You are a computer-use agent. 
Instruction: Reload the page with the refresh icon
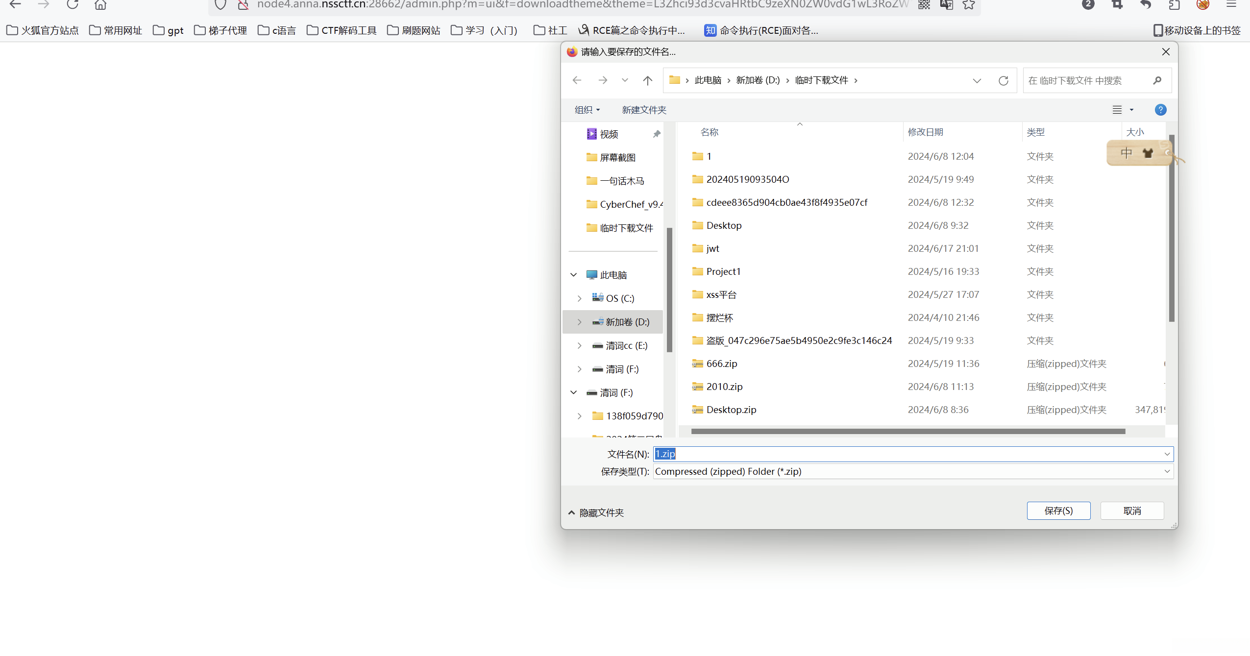73,5
